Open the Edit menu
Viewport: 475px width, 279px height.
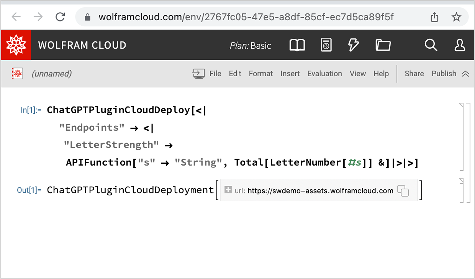[x=235, y=74]
